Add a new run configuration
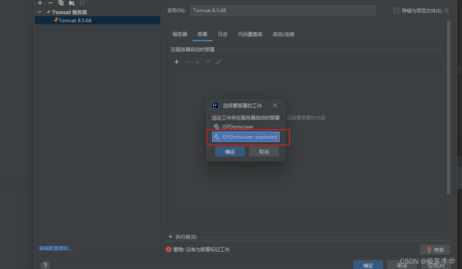 pyautogui.click(x=40, y=3)
